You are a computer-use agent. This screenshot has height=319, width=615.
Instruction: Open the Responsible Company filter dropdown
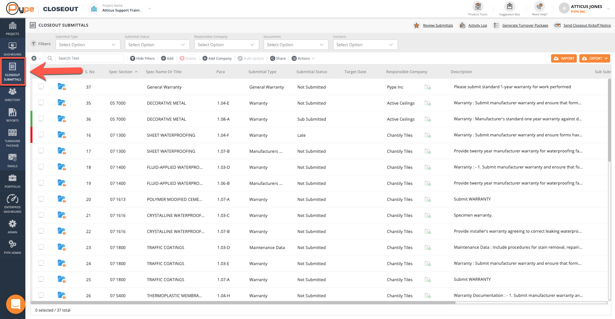click(226, 45)
